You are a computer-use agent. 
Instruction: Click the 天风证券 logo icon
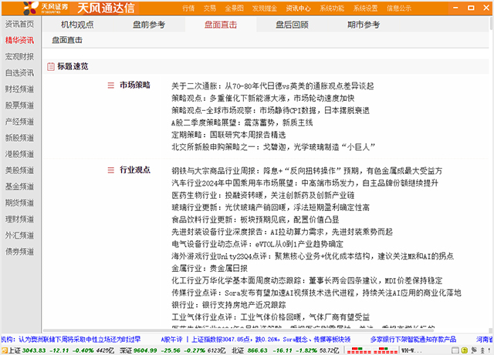(x=31, y=8)
